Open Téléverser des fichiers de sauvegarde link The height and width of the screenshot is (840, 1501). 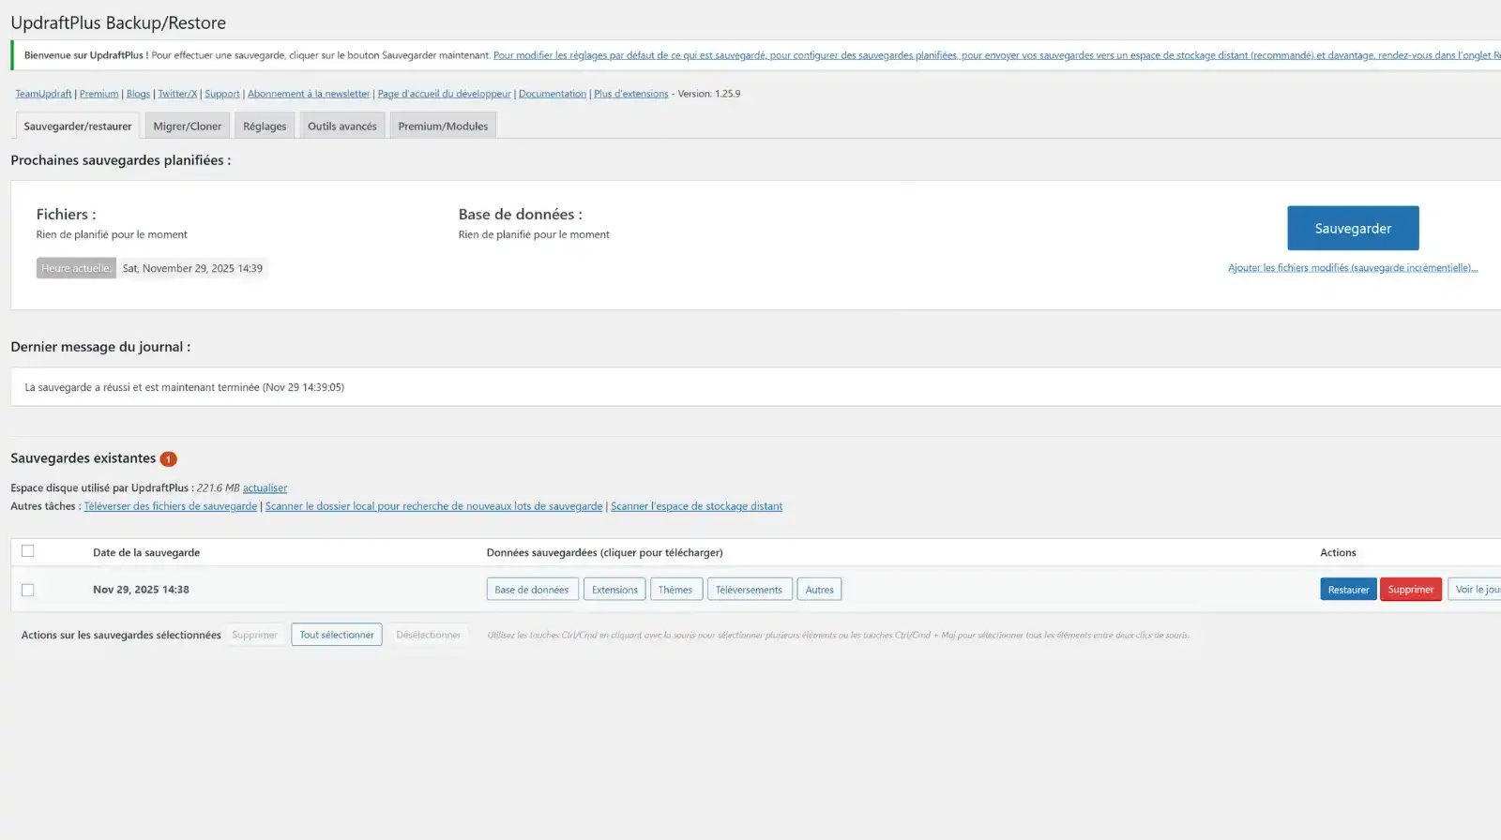[170, 506]
